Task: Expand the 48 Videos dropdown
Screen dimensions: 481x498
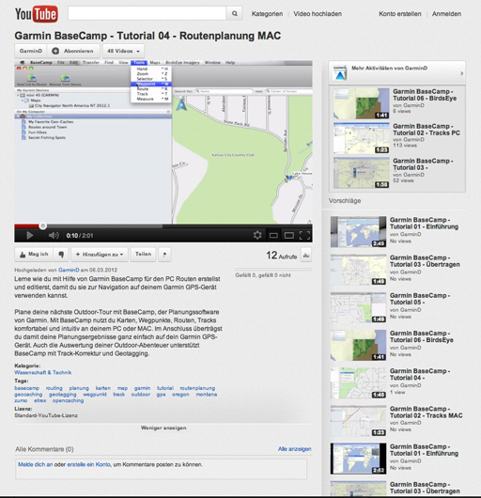Action: pyautogui.click(x=123, y=51)
